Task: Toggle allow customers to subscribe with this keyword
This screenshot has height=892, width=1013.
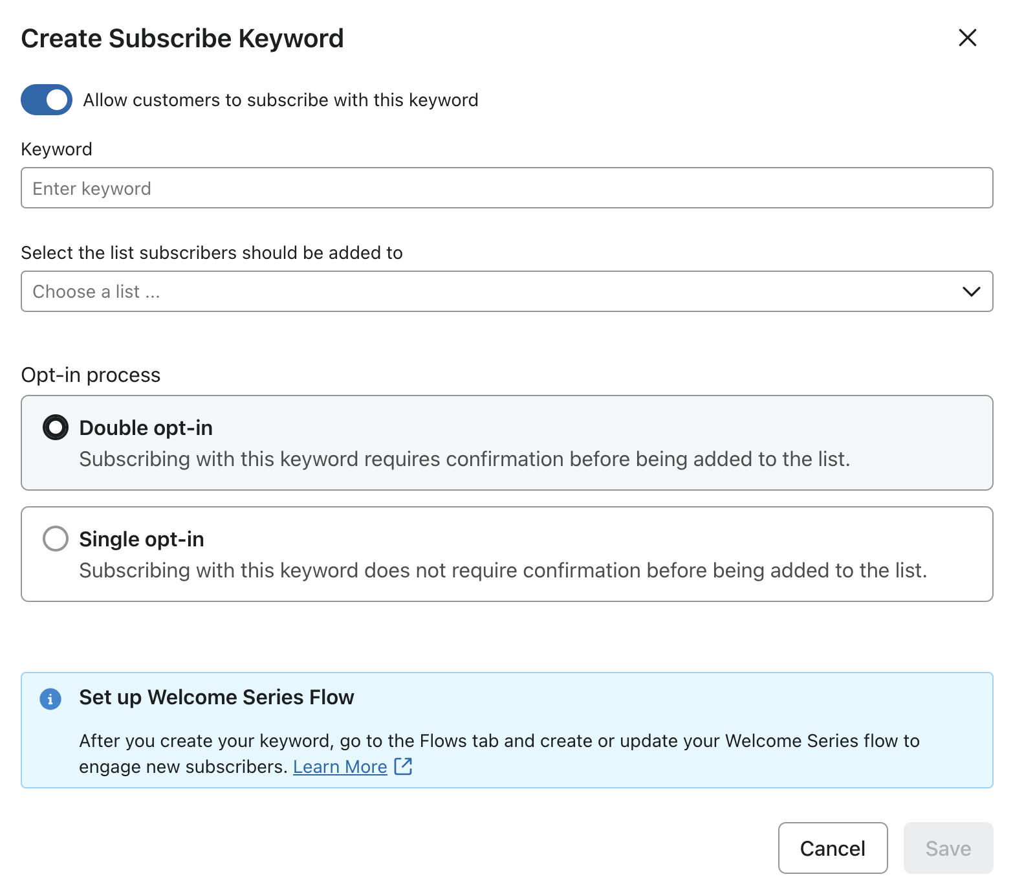Action: [x=45, y=100]
